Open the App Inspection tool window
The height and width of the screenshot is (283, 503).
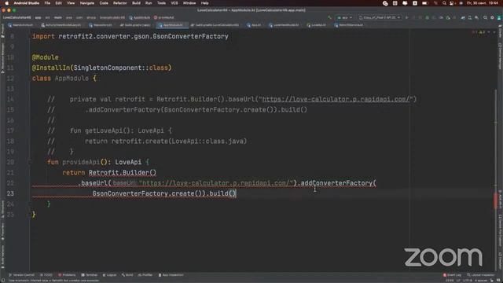[x=171, y=275]
